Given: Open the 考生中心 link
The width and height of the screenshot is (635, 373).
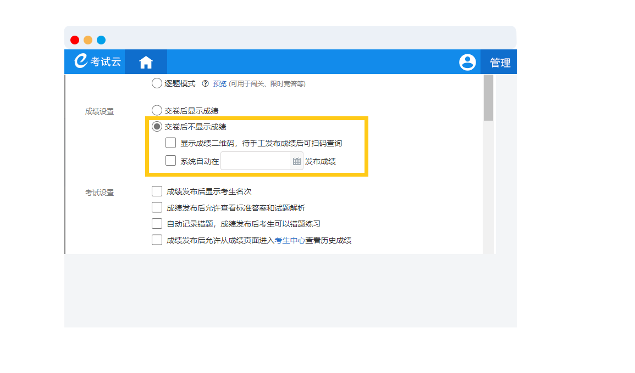Looking at the screenshot, I should (x=290, y=240).
